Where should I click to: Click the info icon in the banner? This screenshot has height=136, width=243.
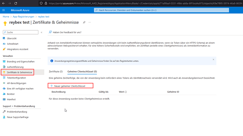click(52, 61)
